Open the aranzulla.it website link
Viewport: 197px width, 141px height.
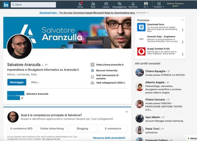pyautogui.click(x=110, y=65)
